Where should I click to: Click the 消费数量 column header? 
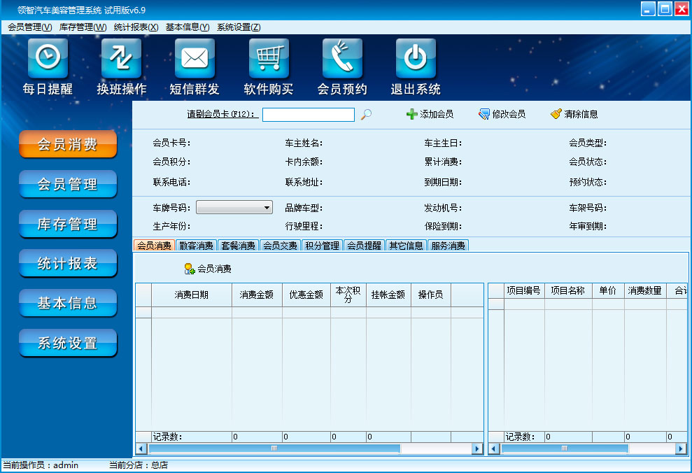click(645, 291)
